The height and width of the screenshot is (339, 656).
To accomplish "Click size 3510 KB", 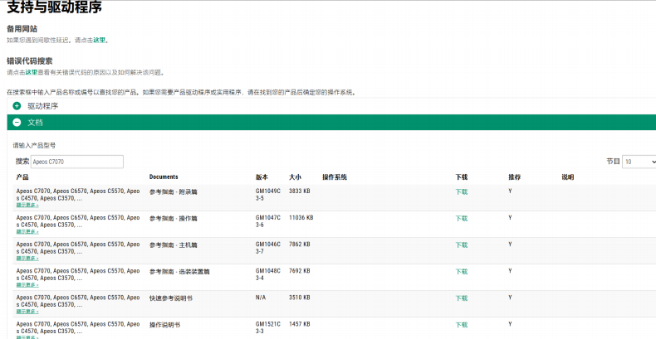I will coord(300,298).
